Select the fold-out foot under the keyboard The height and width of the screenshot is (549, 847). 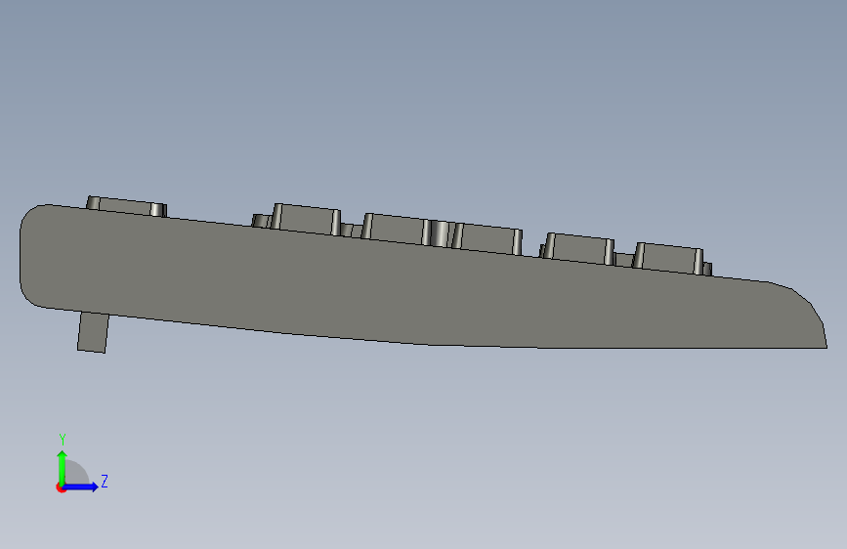[x=93, y=332]
